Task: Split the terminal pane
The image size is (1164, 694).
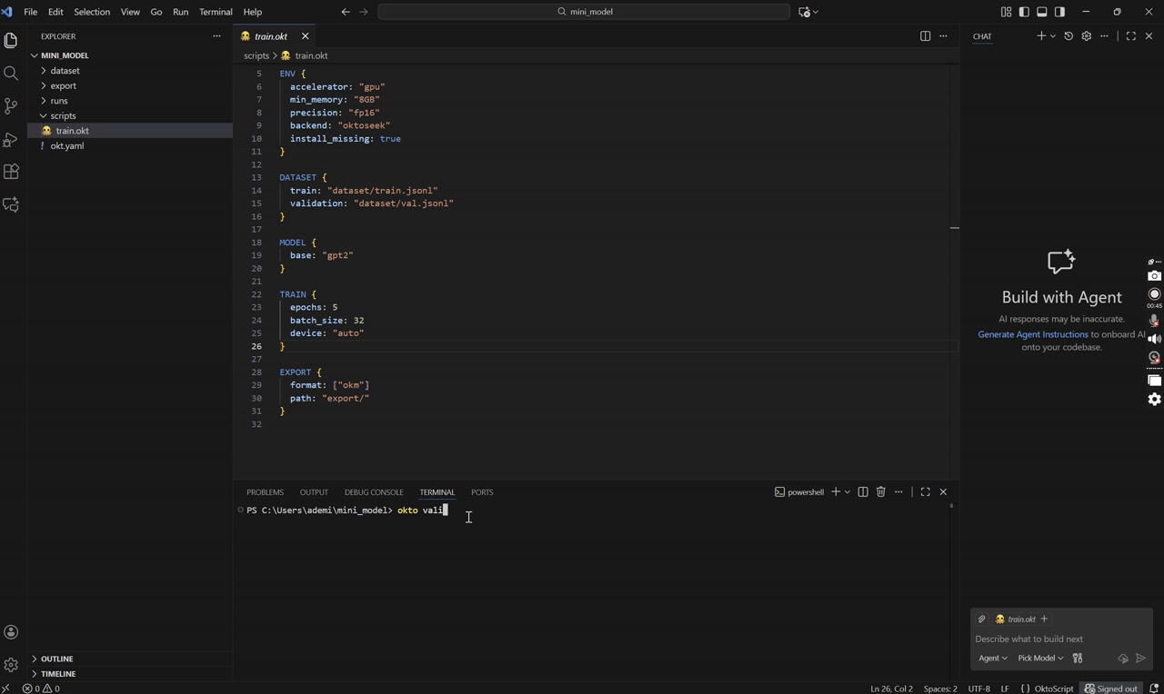Action: click(x=862, y=491)
